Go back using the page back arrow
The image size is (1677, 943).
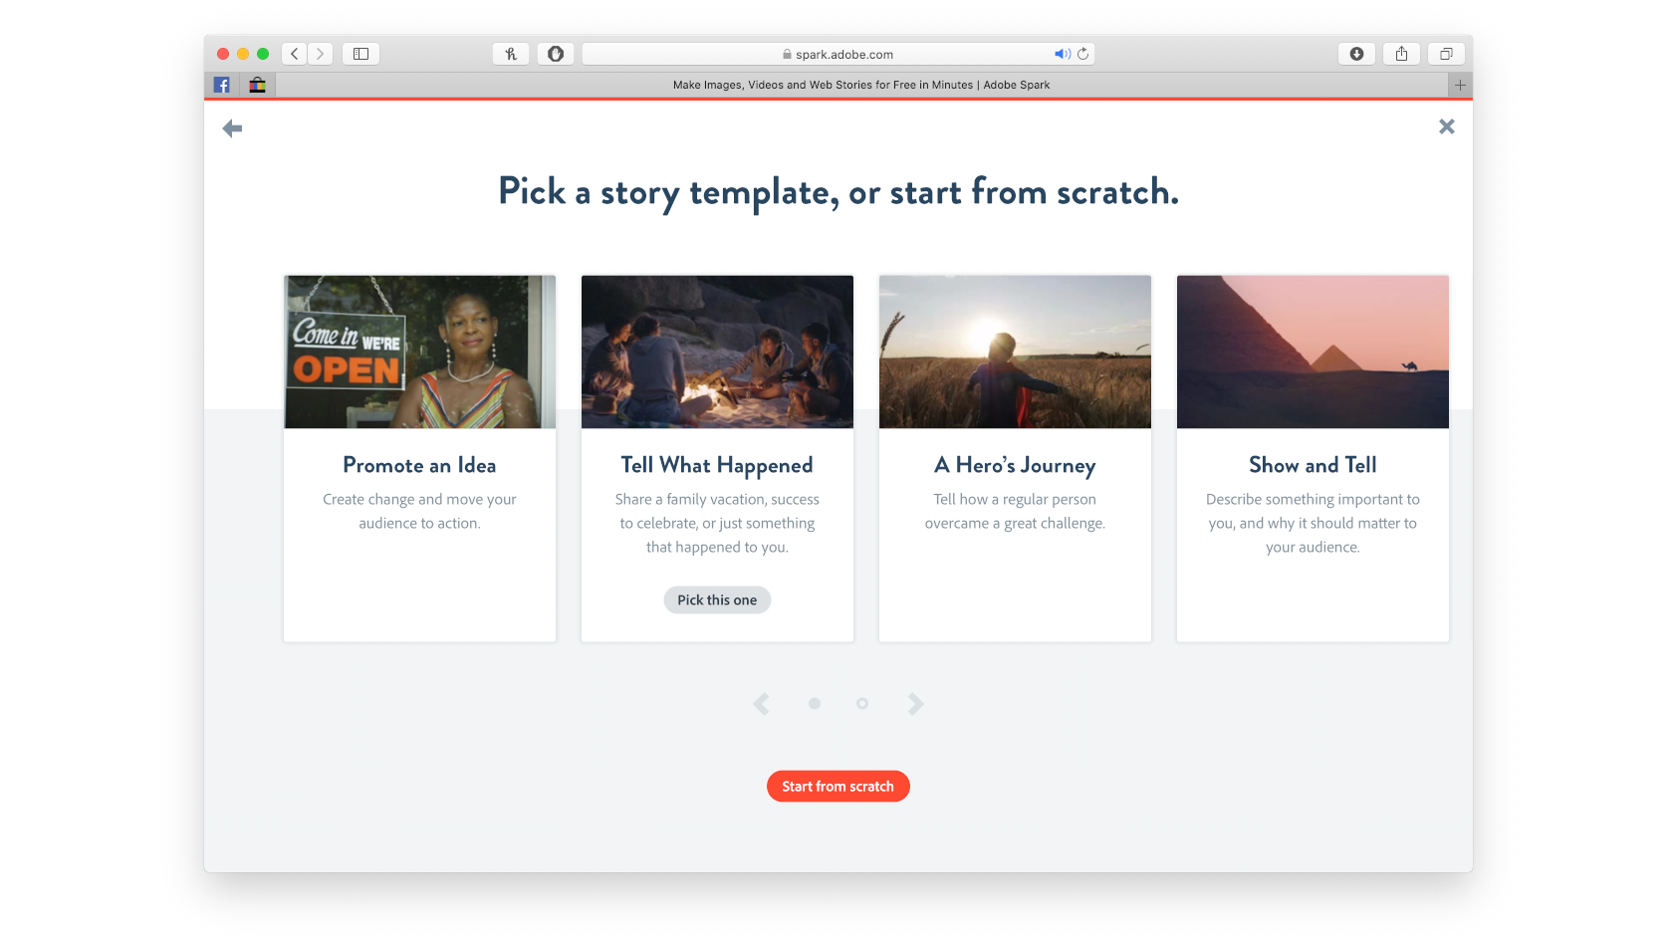232,128
